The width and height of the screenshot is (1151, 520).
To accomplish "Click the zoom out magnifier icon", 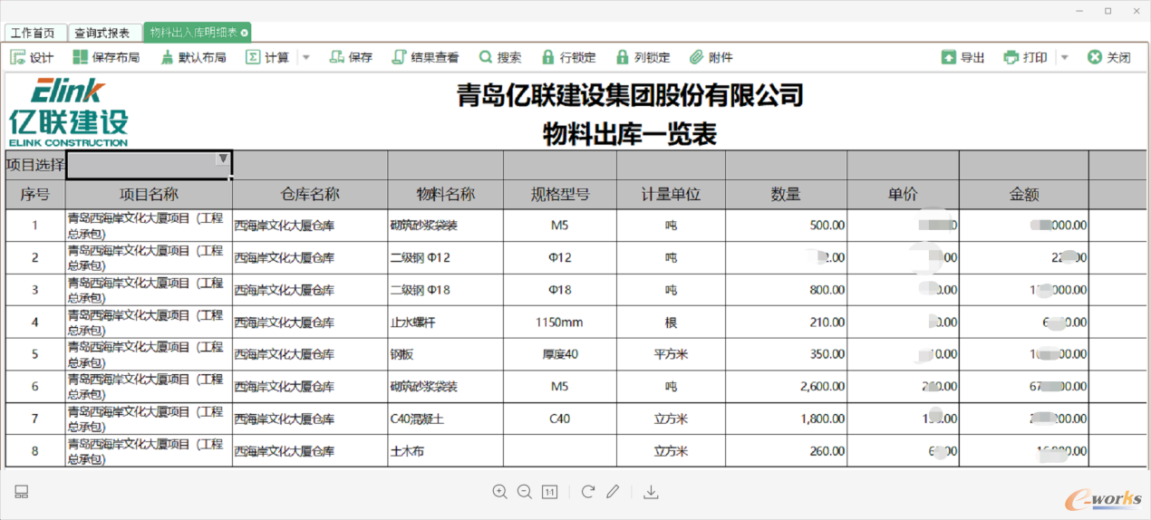I will [524, 491].
